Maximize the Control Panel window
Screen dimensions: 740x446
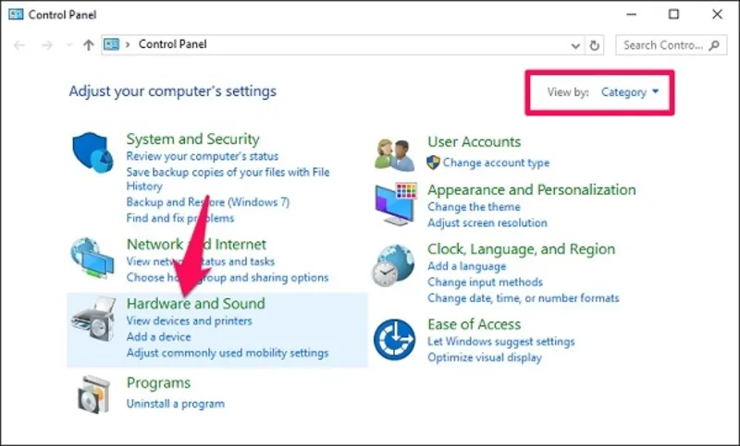coord(674,14)
